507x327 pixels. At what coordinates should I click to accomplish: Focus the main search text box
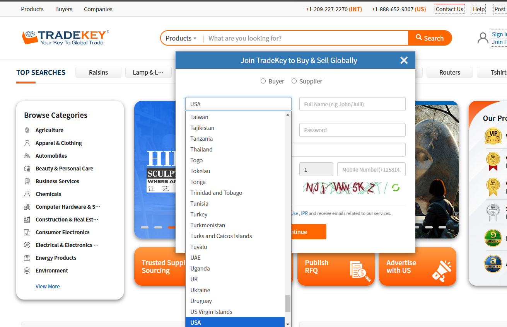[306, 38]
